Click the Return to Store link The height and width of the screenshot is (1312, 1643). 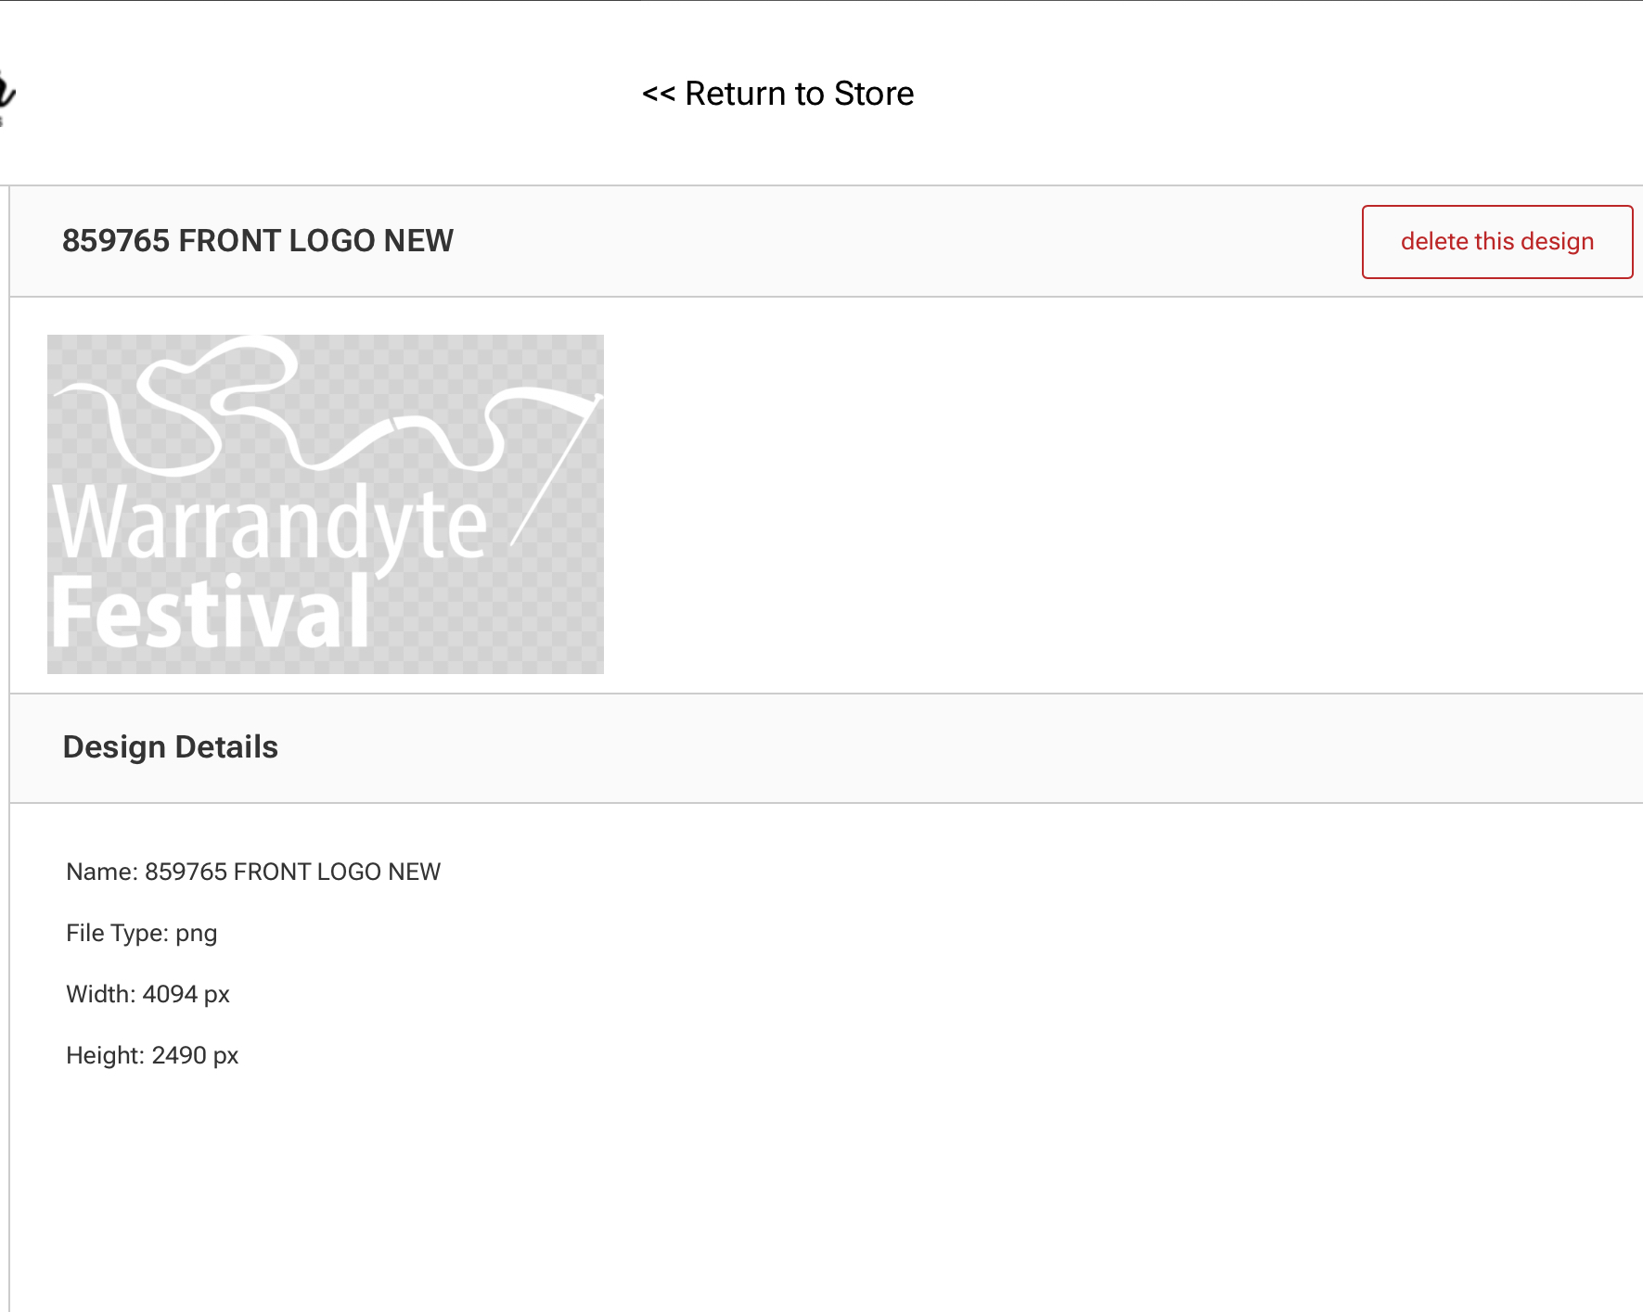pyautogui.click(x=777, y=94)
